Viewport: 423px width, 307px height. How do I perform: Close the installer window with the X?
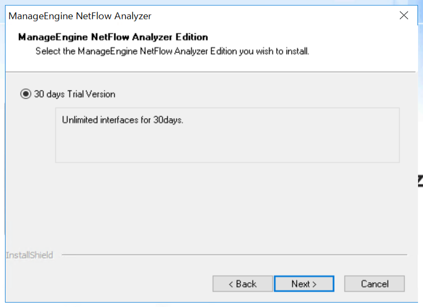404,15
